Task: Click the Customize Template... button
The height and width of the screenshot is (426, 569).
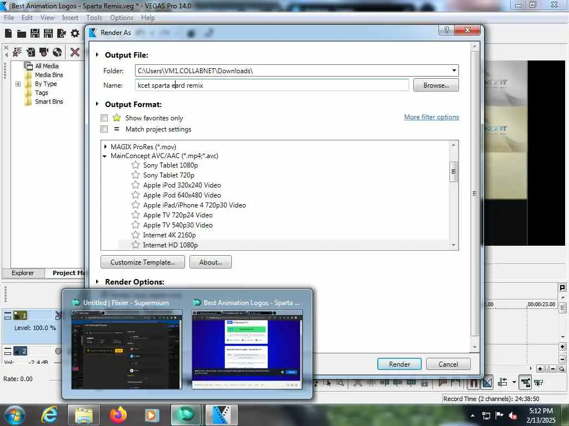Action: (143, 262)
